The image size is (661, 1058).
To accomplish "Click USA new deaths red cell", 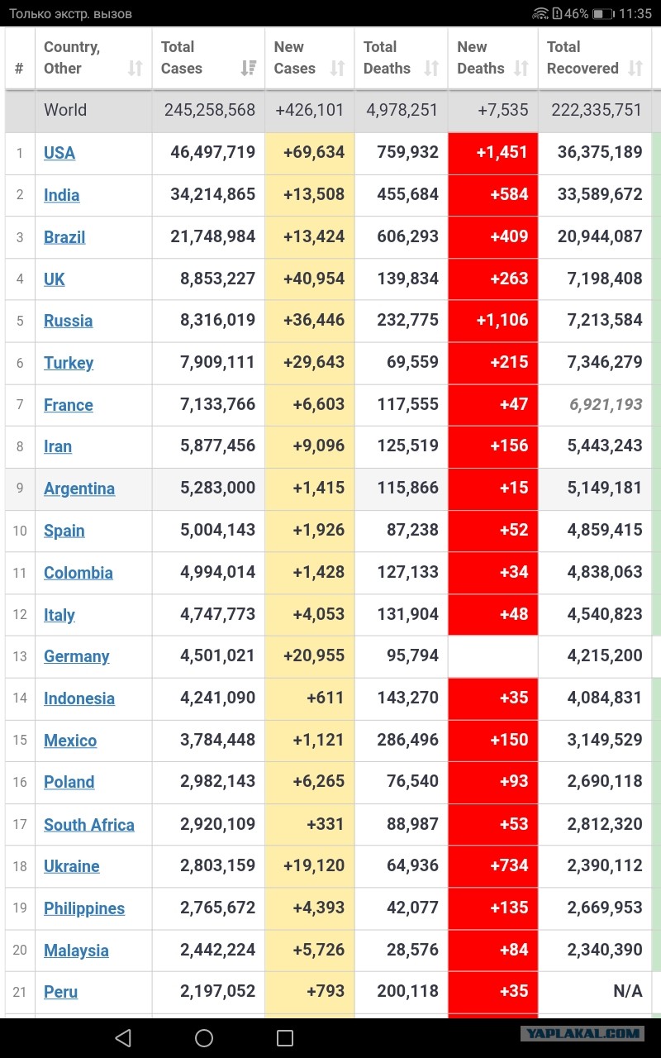I will [493, 153].
